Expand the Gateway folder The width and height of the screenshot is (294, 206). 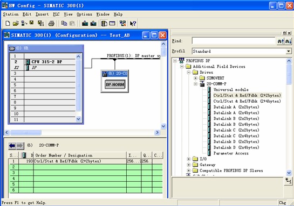click(x=189, y=165)
